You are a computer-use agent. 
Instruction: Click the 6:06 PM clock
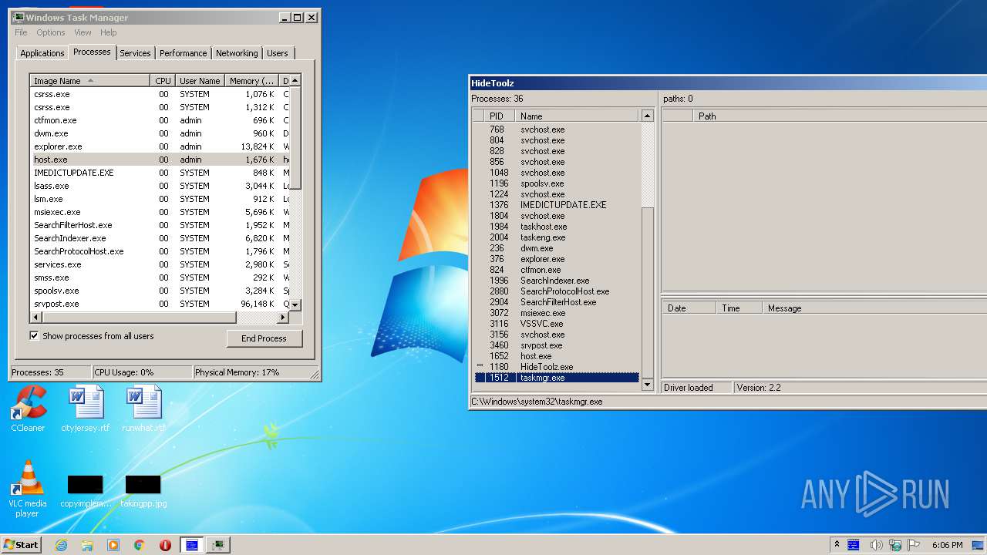(947, 545)
